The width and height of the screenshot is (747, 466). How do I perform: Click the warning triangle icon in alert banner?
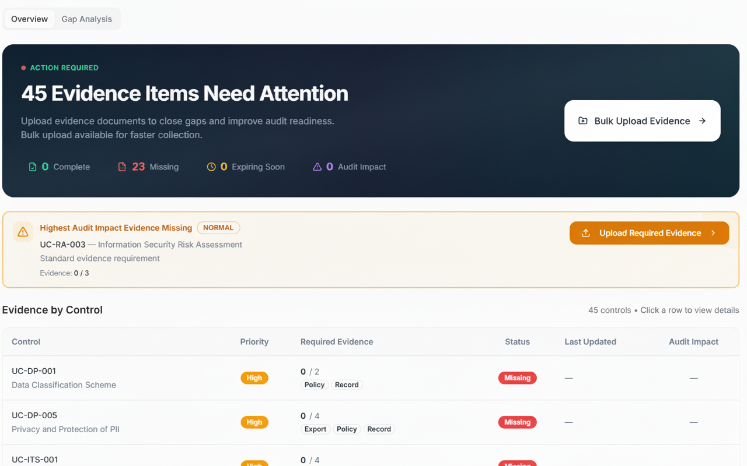23,232
